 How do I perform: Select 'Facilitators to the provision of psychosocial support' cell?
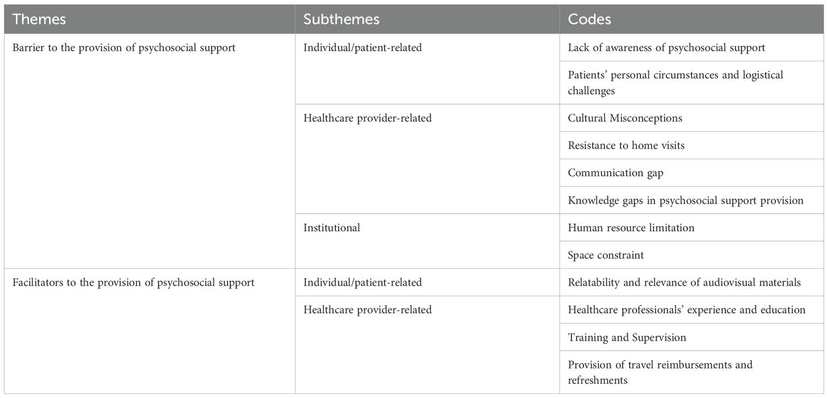pyautogui.click(x=133, y=282)
